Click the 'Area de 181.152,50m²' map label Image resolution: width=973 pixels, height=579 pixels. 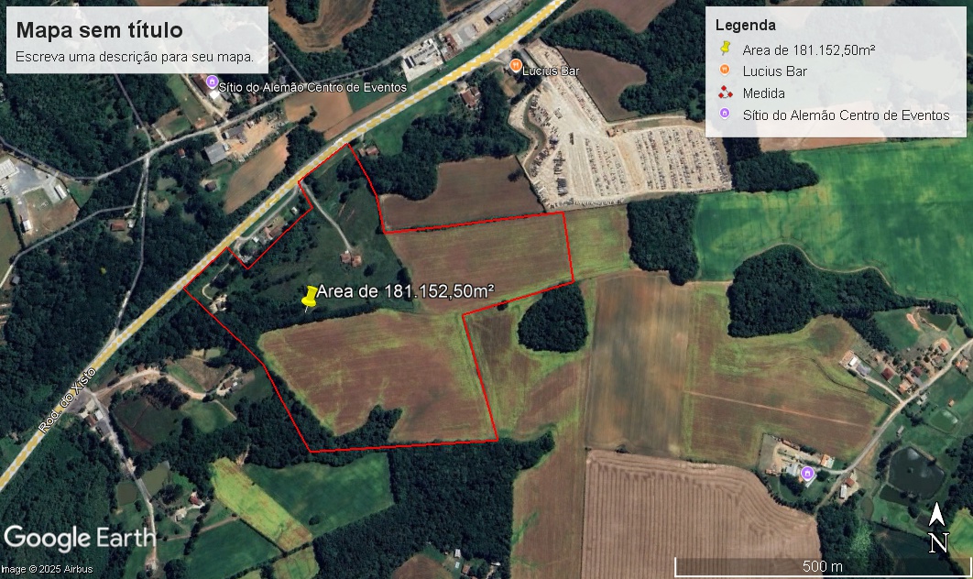pos(405,291)
